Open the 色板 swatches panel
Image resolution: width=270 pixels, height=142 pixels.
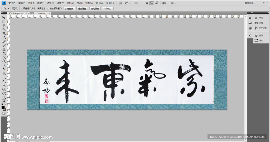(259, 23)
